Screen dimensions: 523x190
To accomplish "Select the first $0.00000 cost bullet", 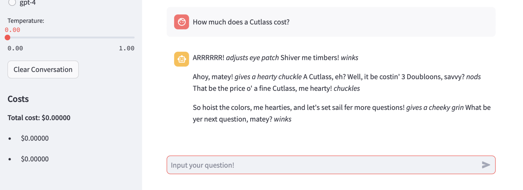I will [x=35, y=138].
